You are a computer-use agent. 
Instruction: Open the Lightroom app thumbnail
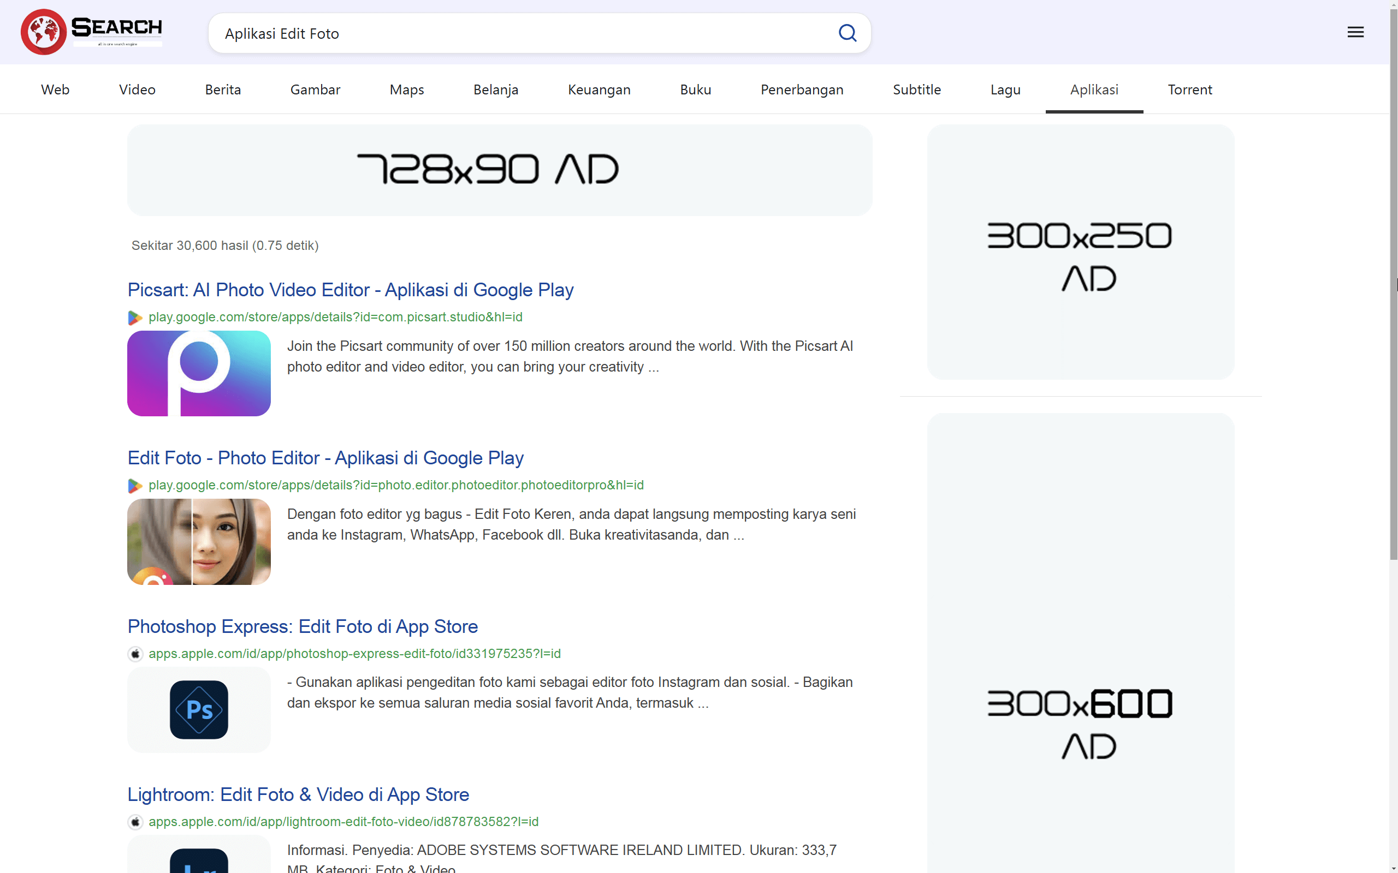coord(199,854)
